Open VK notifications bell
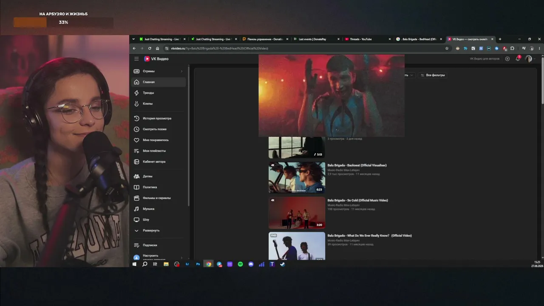The width and height of the screenshot is (544, 306). pos(518,59)
